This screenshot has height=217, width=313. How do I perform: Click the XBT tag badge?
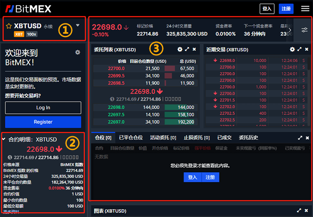pos(19,34)
